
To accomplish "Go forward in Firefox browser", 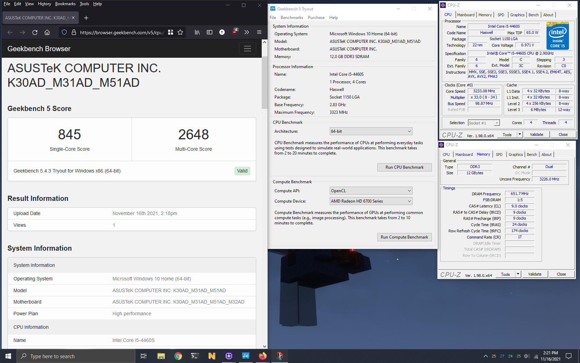I will 22,32.
